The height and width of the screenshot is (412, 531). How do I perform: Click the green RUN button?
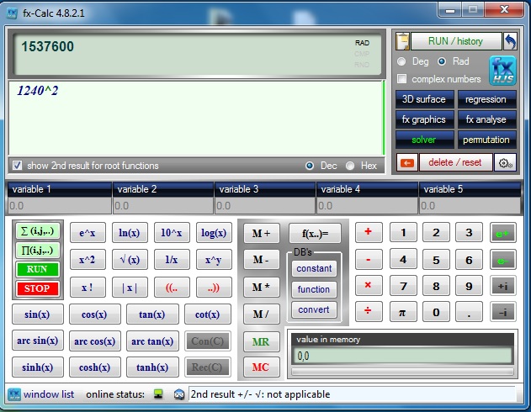(x=37, y=270)
